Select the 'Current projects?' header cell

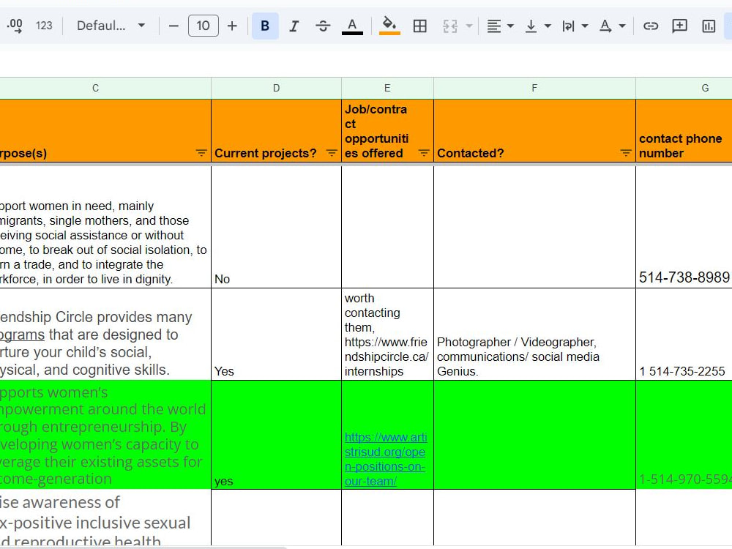coord(277,131)
